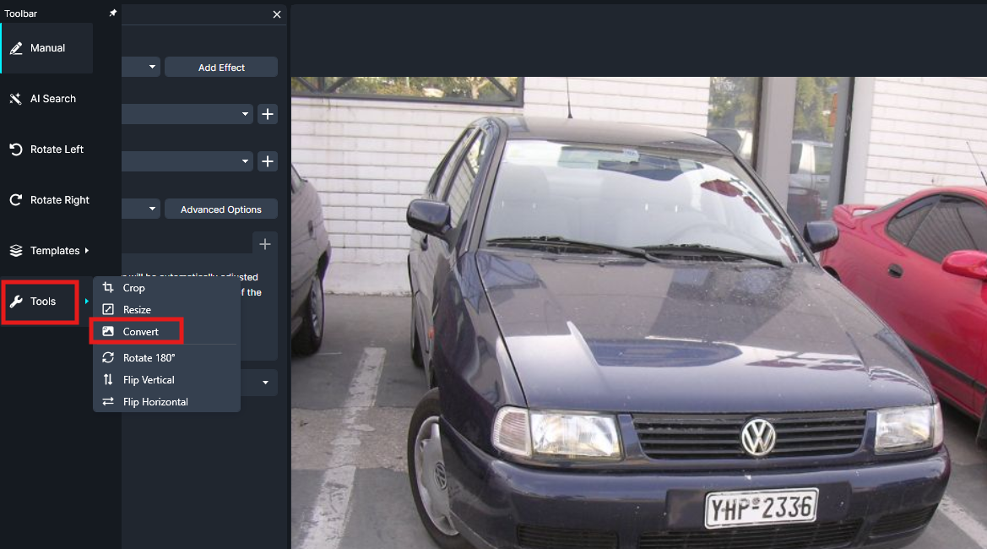Click the Crop icon
Image resolution: width=987 pixels, height=549 pixels.
click(x=108, y=288)
